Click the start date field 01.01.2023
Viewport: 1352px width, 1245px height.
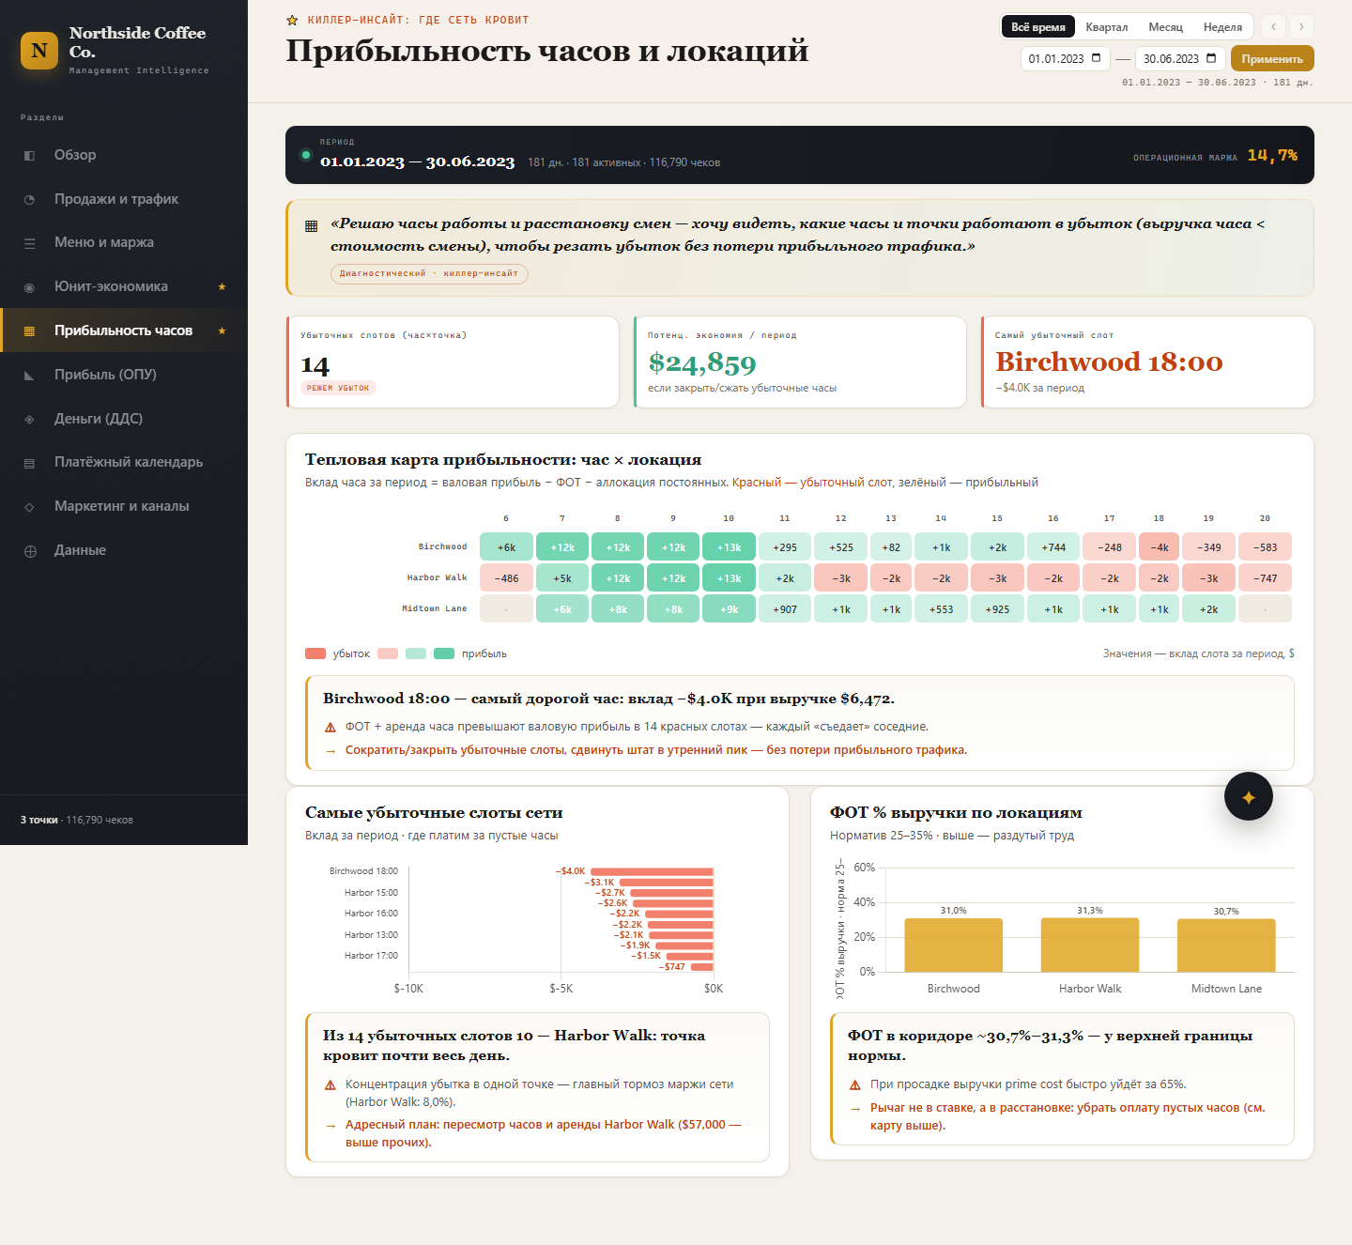pos(1066,58)
